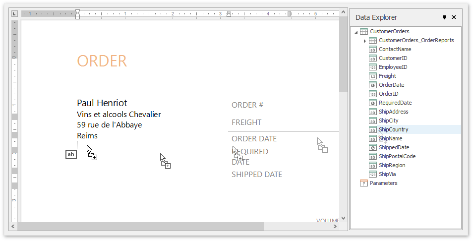Click the ShipVia numeric field icon
The height and width of the screenshot is (242, 474).
[x=373, y=174]
